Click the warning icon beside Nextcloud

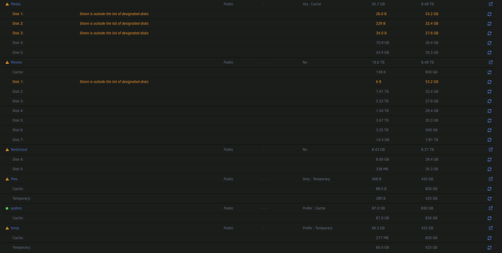7,150
